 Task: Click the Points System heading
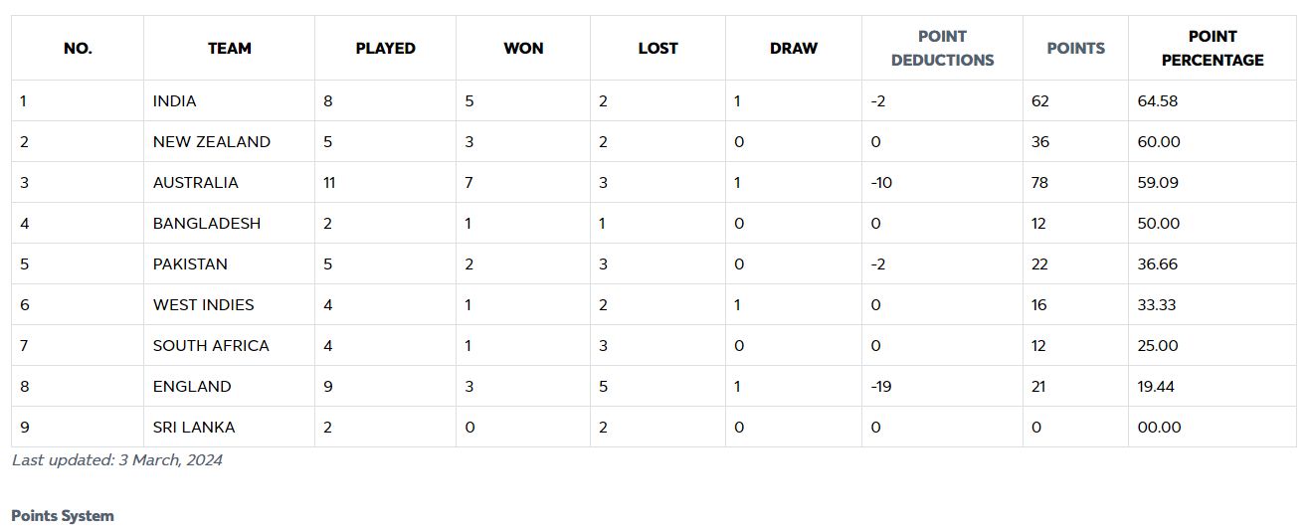63,515
